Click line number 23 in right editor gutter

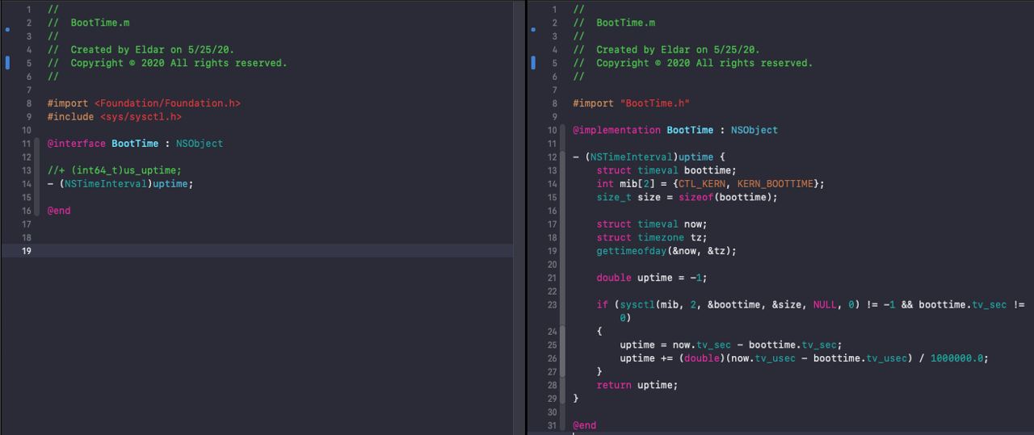coord(553,305)
